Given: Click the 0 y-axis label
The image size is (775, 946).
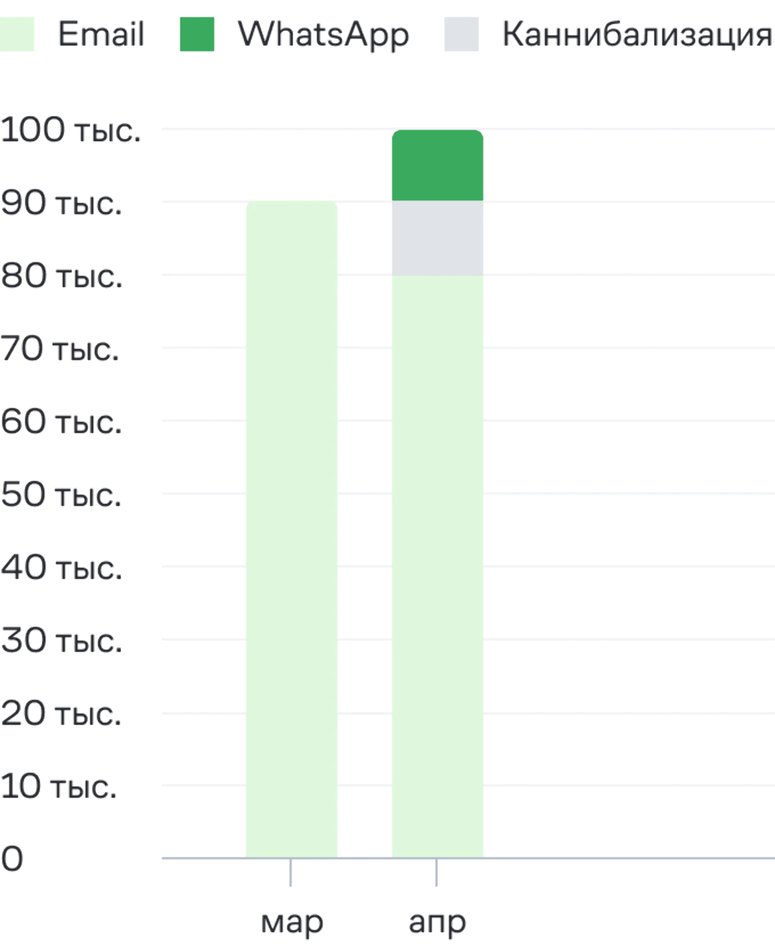Looking at the screenshot, I should pyautogui.click(x=12, y=859).
